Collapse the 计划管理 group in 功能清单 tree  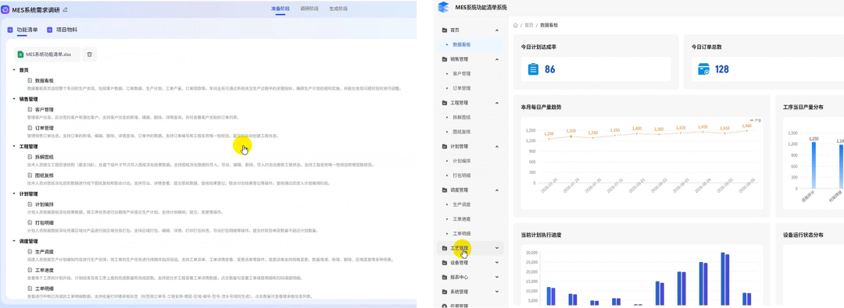14,193
